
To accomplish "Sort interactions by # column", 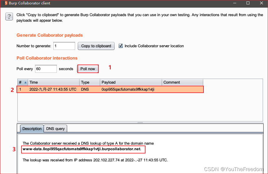I will pos(23,82).
